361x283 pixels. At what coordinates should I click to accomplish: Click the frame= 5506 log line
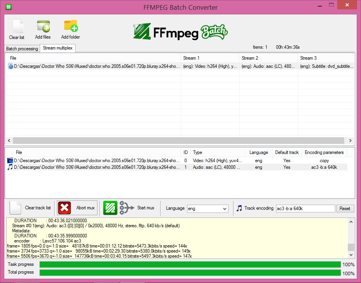click(x=99, y=256)
